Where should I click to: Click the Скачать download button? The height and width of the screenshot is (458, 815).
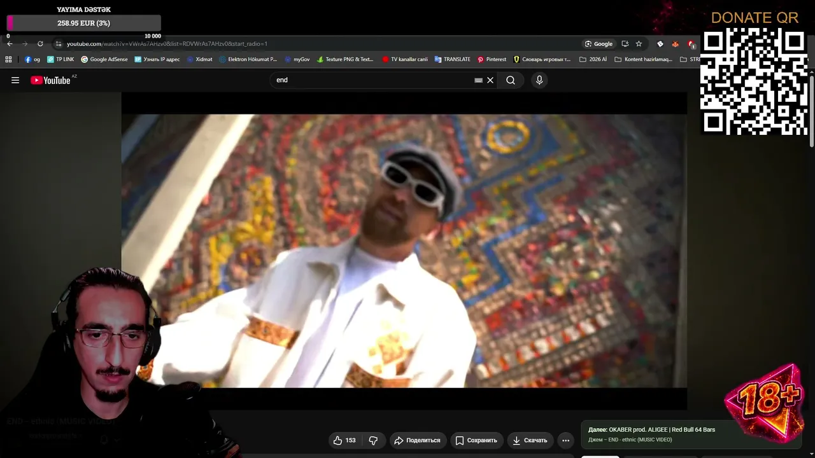point(530,440)
